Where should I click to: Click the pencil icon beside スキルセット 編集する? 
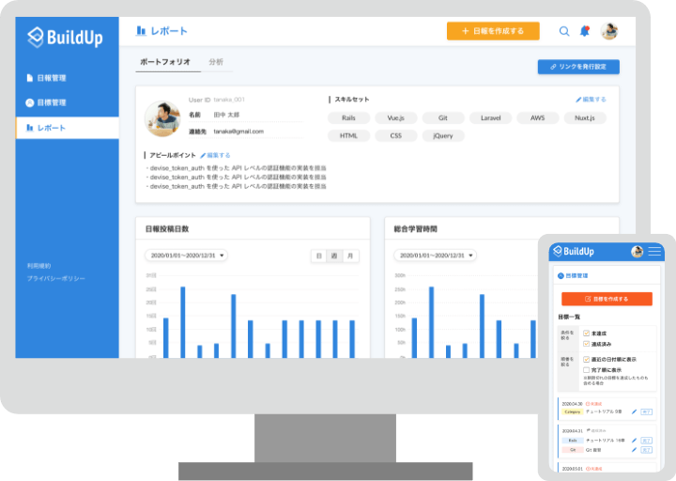(578, 99)
